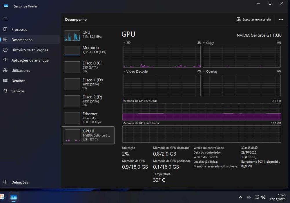The width and height of the screenshot is (290, 203).
Task: Click the Gestor de Tarefas title icon
Action: [x=6, y=6]
